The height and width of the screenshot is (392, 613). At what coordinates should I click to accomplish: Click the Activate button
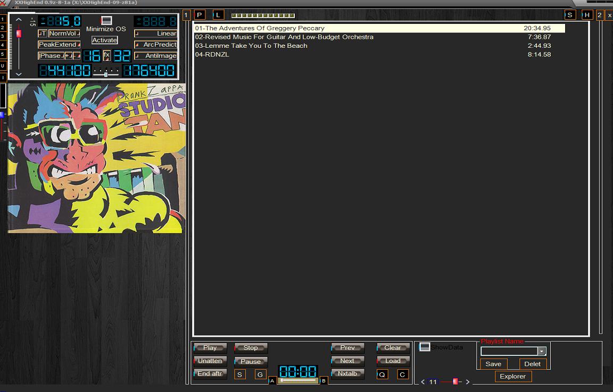click(104, 40)
